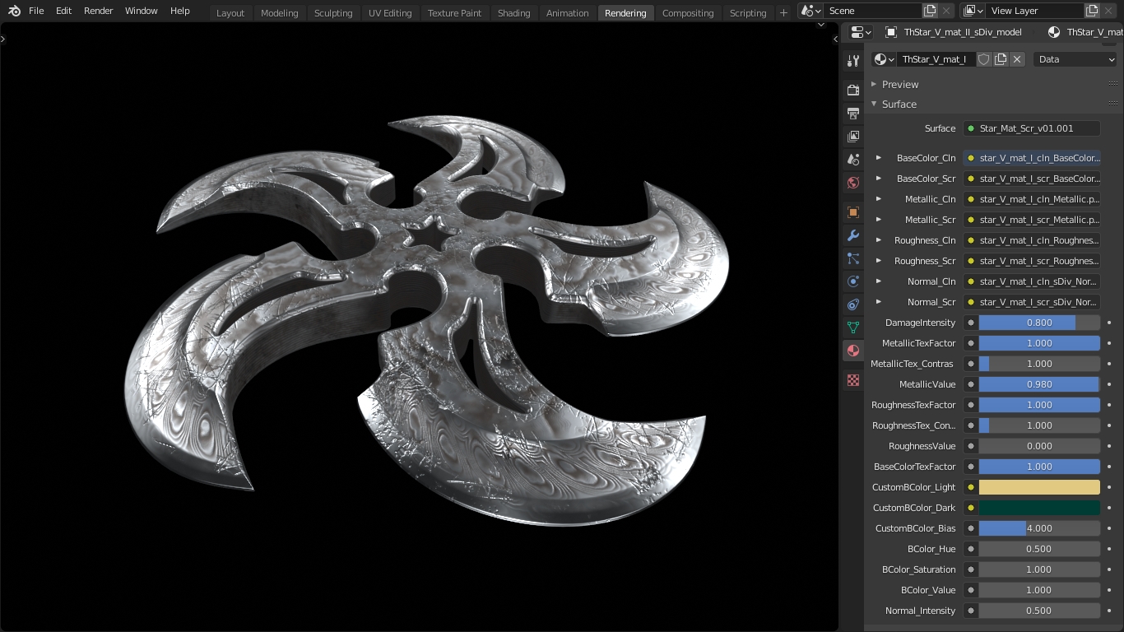Viewport: 1124px width, 632px height.
Task: Toggle animation dot right of Normal_Intensity
Action: click(1109, 611)
